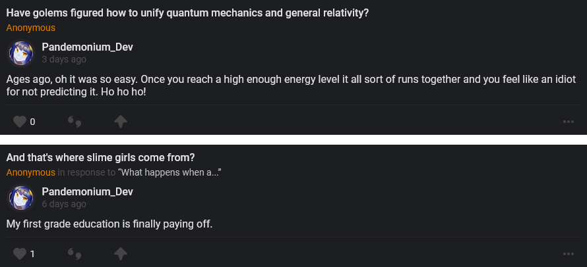Quote the first grade education answer
587x267 pixels.
(x=75, y=253)
